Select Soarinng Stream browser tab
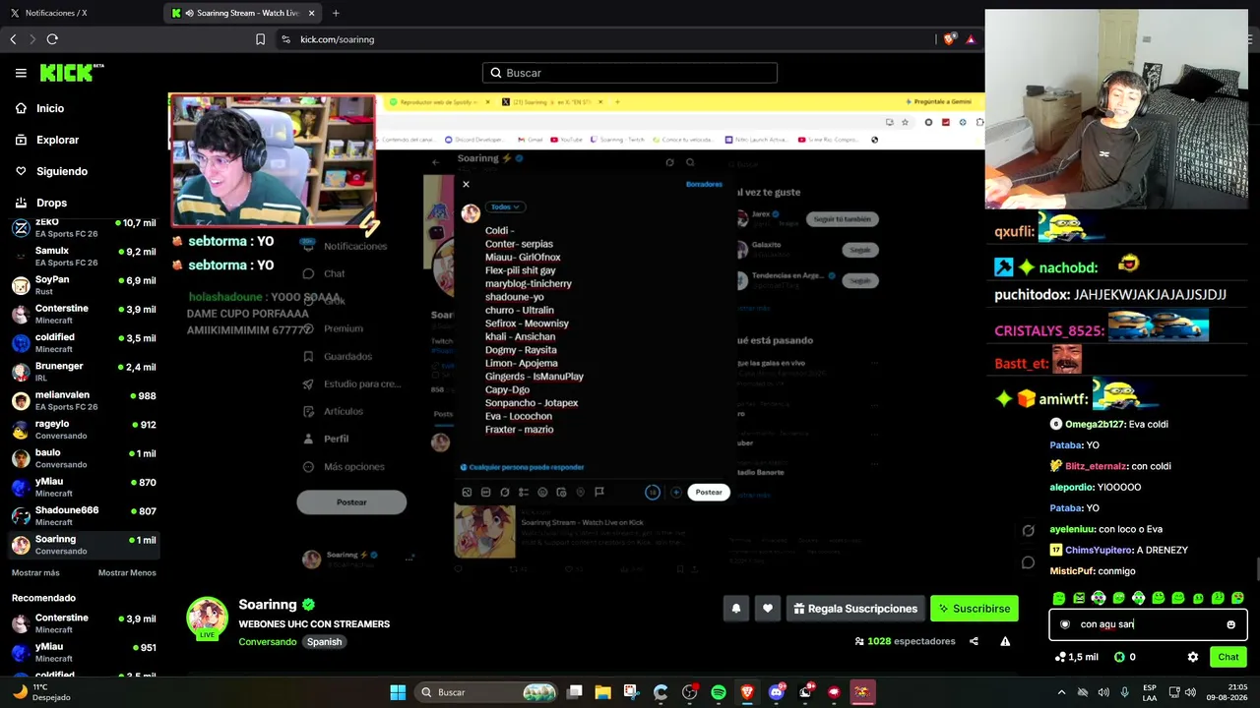 pos(244,13)
